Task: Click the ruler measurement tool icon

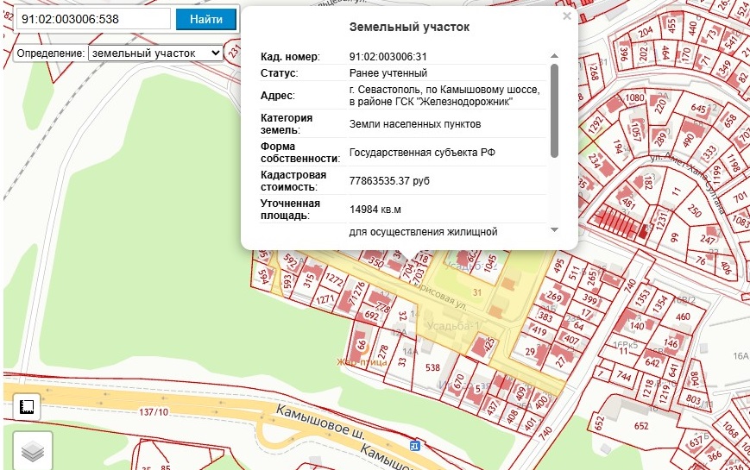Action: click(x=27, y=406)
